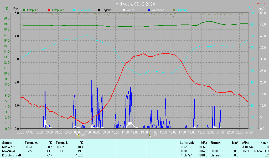This screenshot has height=158, width=269.
Task: Click the max gust time '02:35'
Action: pos(247,151)
